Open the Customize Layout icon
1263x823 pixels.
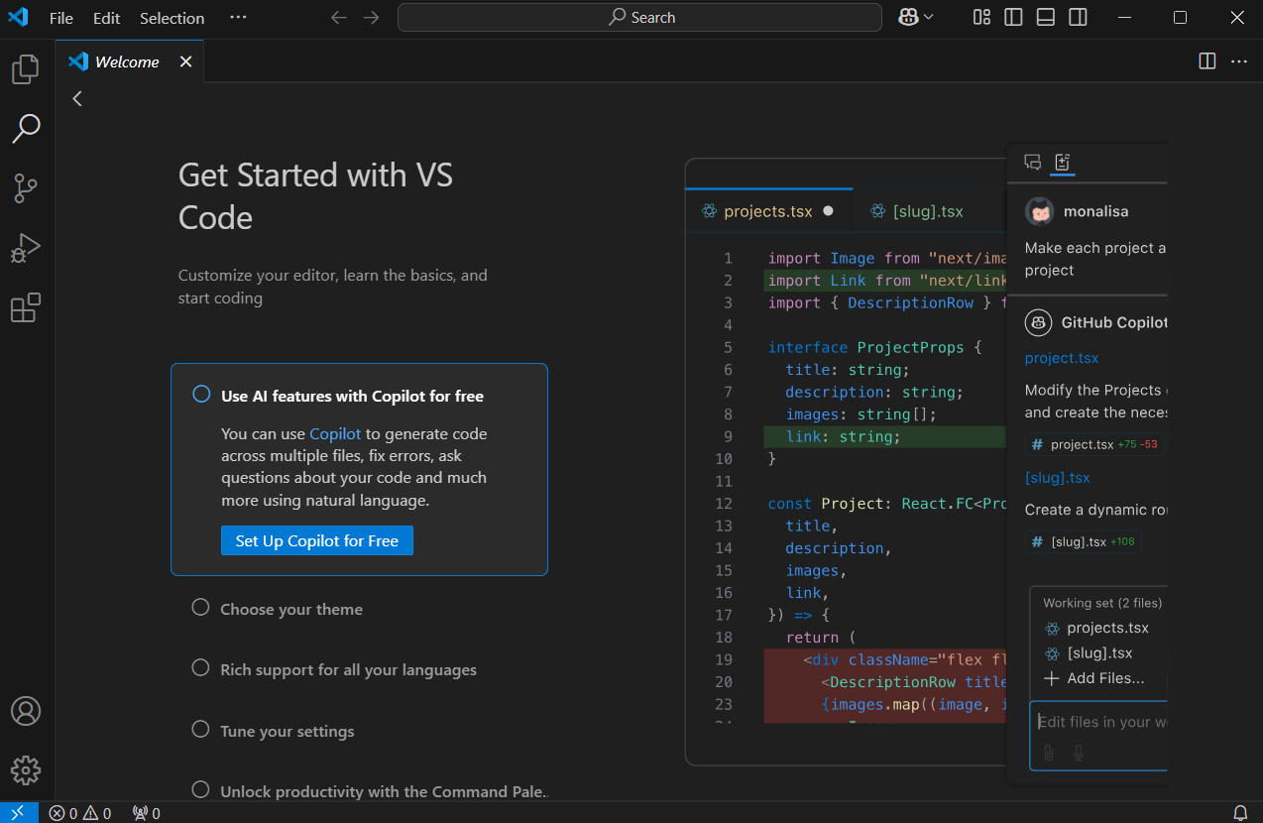pos(981,17)
